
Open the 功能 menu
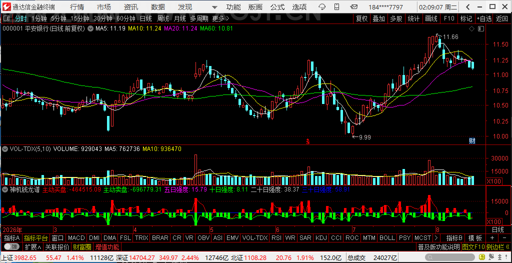233,7
